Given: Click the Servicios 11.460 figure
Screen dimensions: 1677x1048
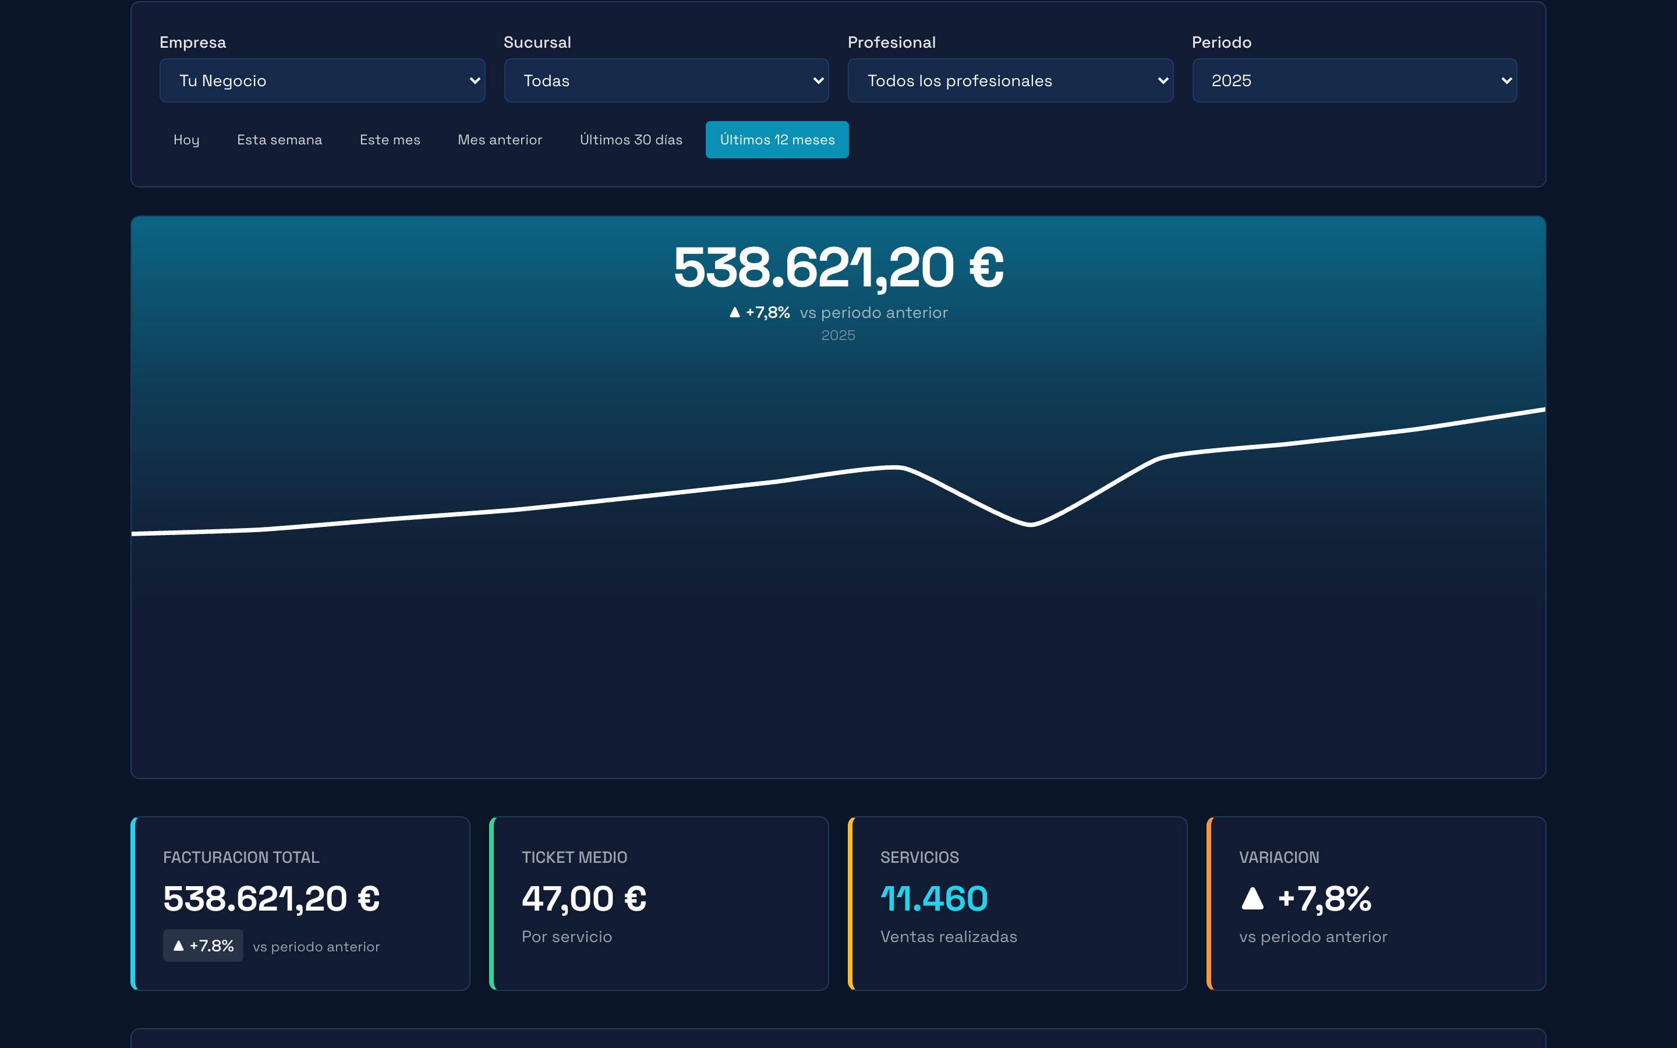Looking at the screenshot, I should 933,898.
